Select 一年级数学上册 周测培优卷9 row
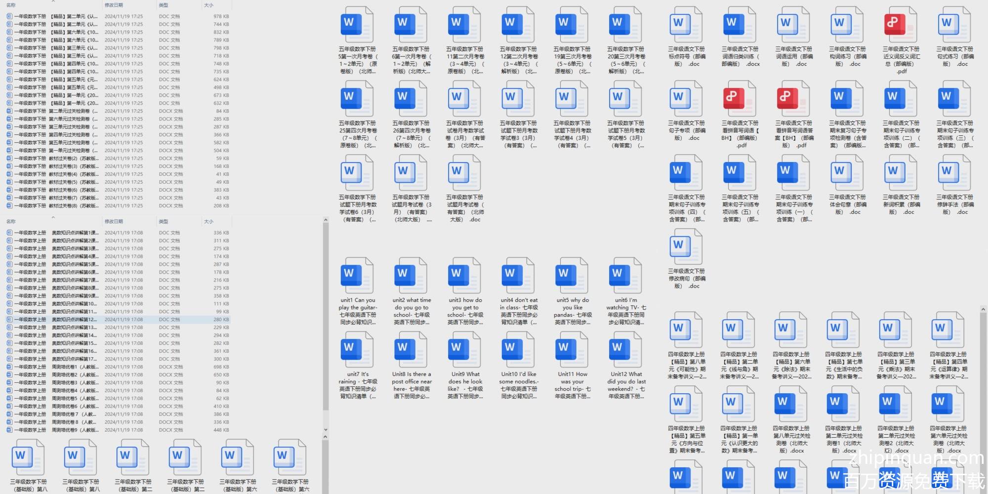Image resolution: width=988 pixels, height=494 pixels. click(x=74, y=430)
